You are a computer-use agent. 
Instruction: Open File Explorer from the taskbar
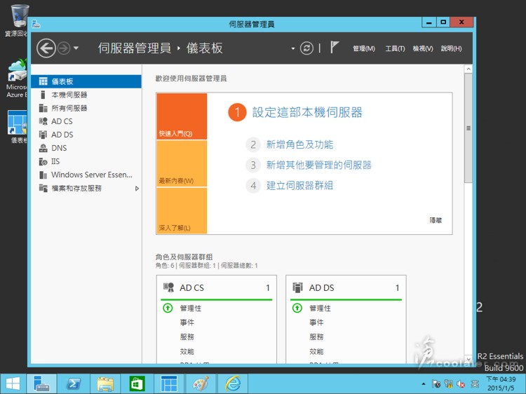coord(105,383)
